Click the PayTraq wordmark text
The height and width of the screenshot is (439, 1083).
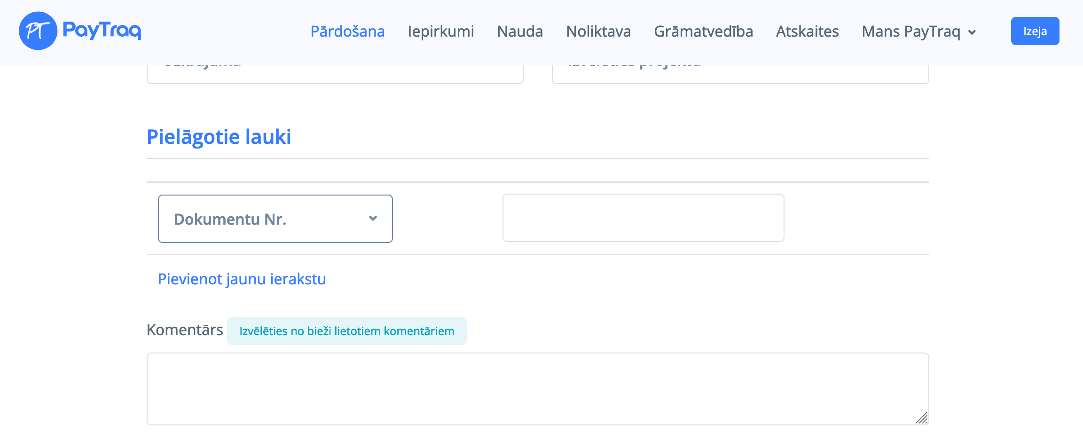pyautogui.click(x=102, y=31)
